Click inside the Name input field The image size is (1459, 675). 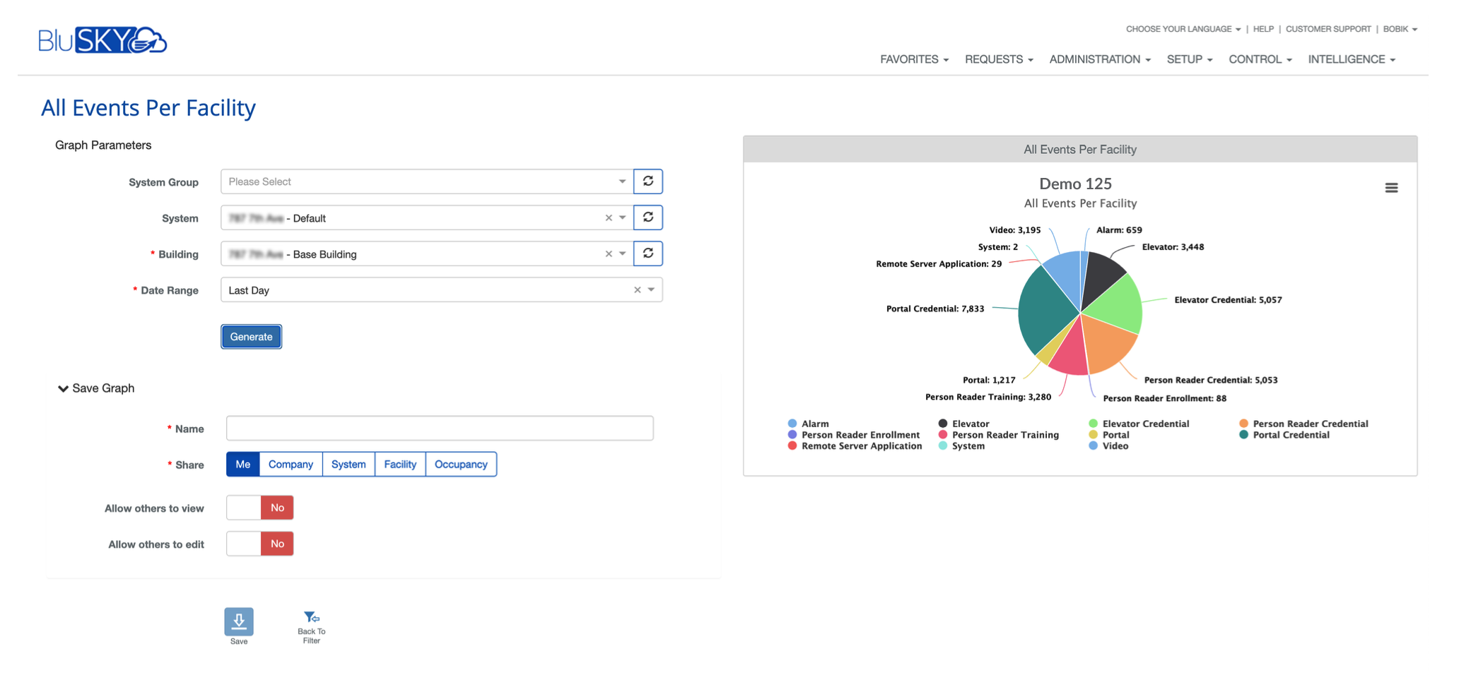click(x=438, y=428)
